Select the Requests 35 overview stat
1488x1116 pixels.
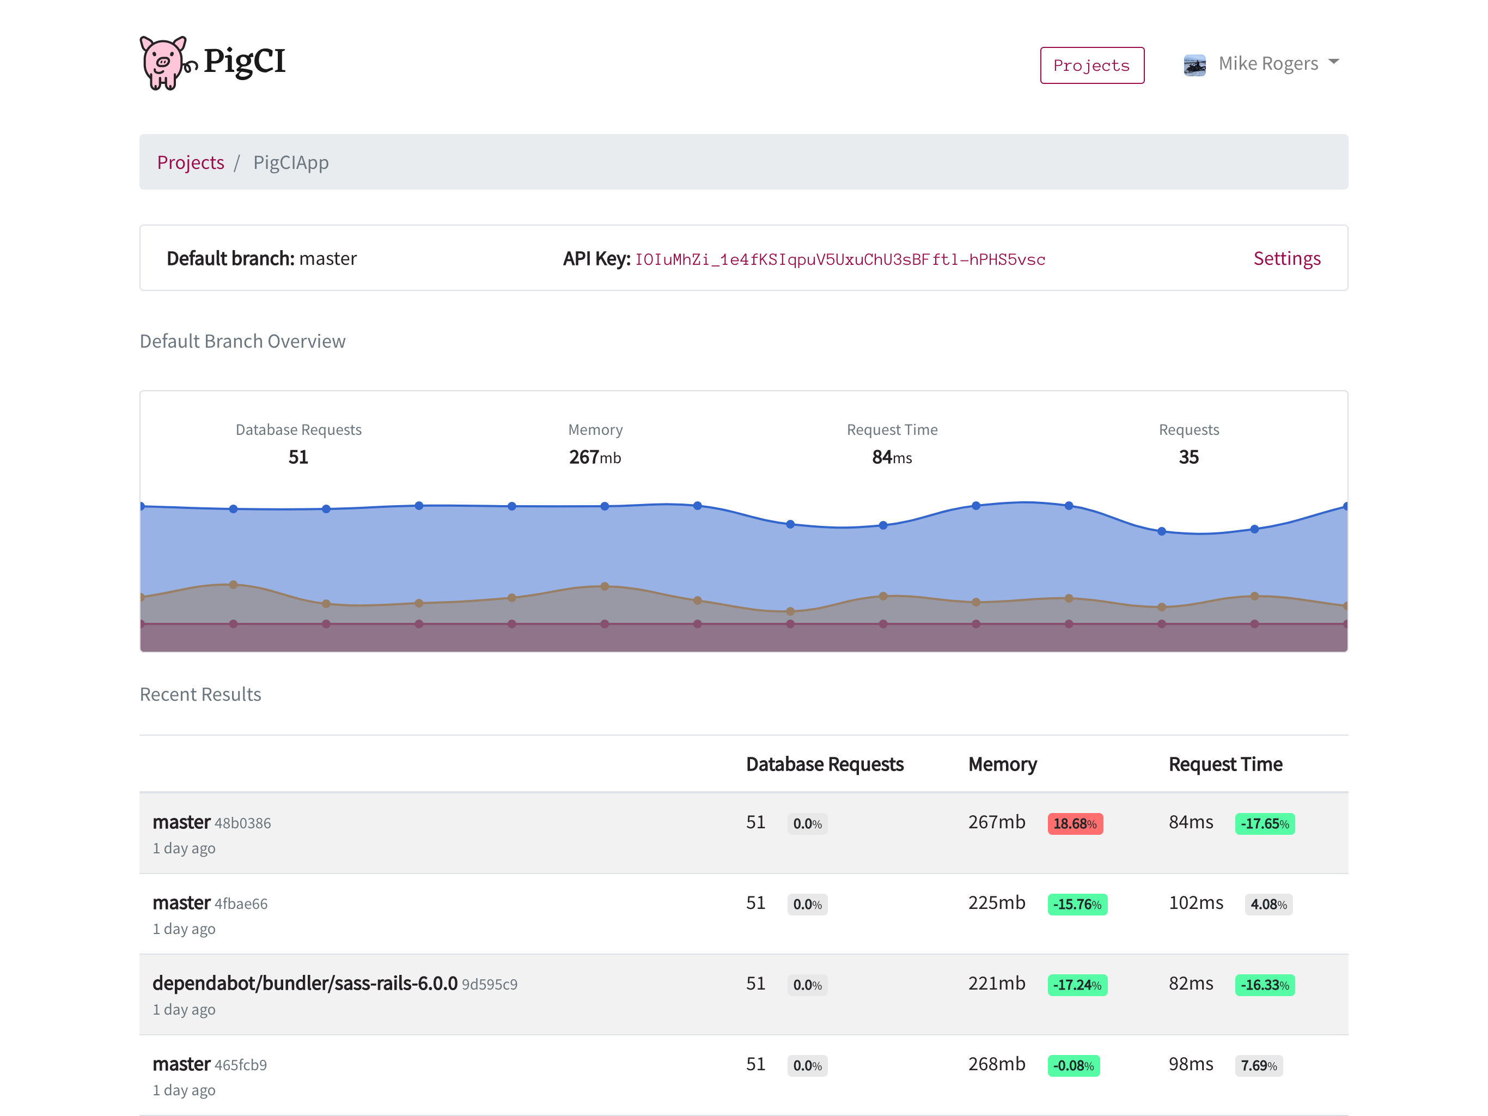coord(1188,457)
